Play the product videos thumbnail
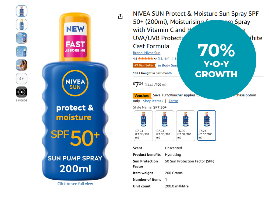 (22, 92)
